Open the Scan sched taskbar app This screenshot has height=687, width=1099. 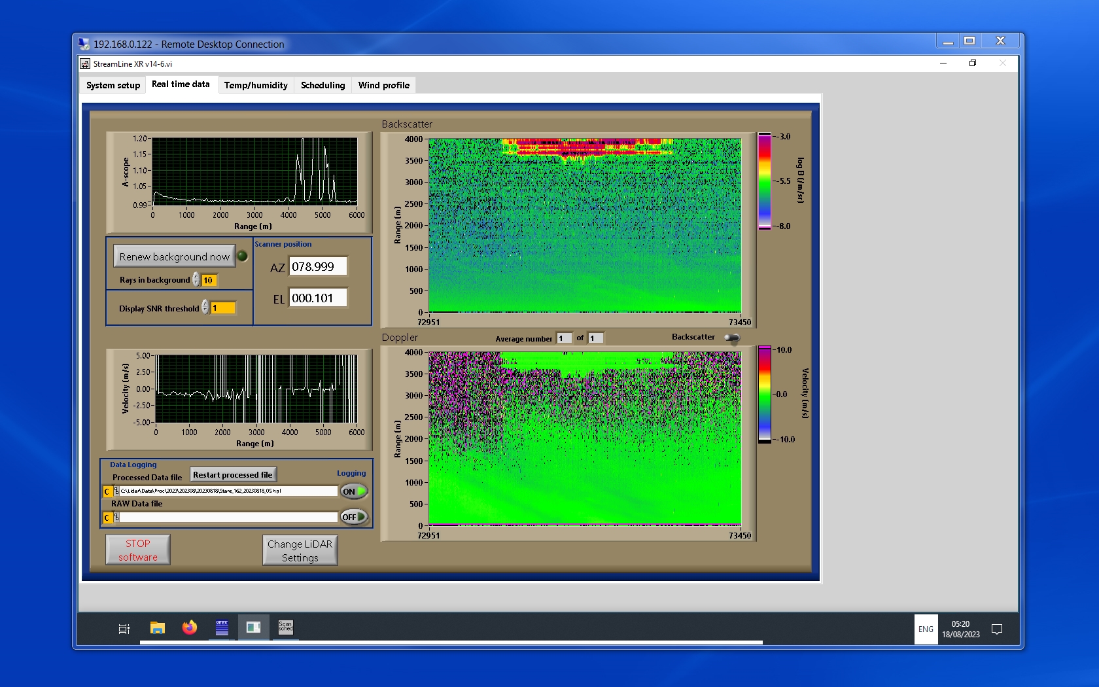coord(286,628)
